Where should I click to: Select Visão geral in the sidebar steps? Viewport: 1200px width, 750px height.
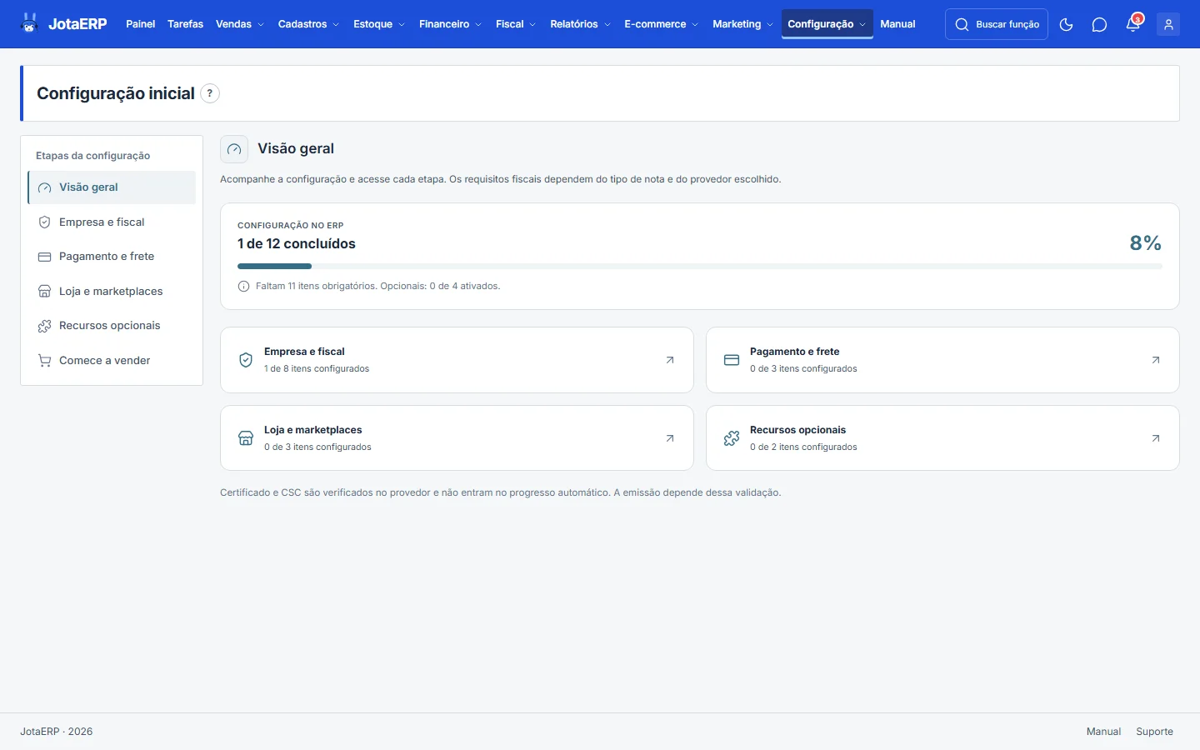pyautogui.click(x=112, y=187)
